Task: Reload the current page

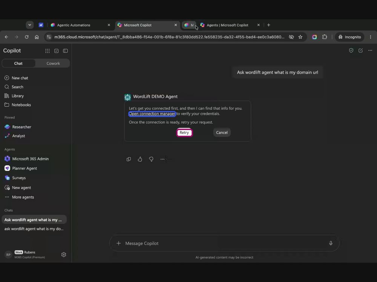Action: coord(27,37)
